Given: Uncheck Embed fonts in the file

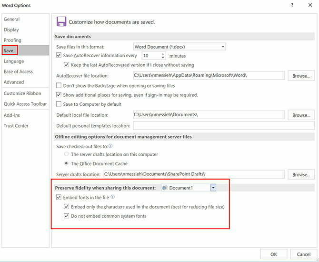Looking at the screenshot, I should [x=59, y=197].
